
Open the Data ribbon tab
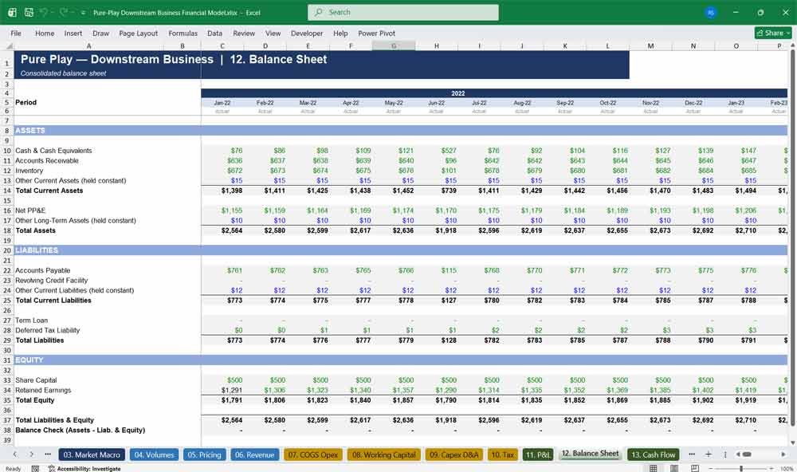coord(214,33)
